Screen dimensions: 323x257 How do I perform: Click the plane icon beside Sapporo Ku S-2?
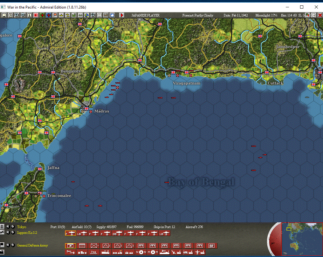pos(2,232)
